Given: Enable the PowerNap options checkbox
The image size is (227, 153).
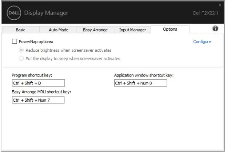Looking at the screenshot, I should click(15, 42).
